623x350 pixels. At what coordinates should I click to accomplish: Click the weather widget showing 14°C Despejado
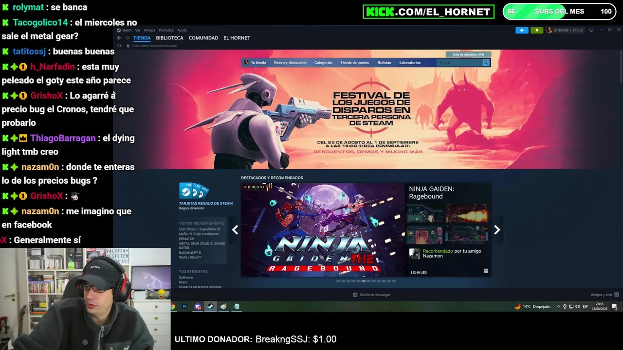[x=532, y=307]
